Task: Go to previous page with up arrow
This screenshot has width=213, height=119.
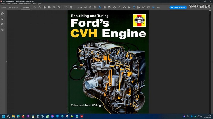Action: click(66, 7)
